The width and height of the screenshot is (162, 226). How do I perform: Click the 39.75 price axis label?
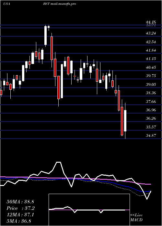coord(151,76)
